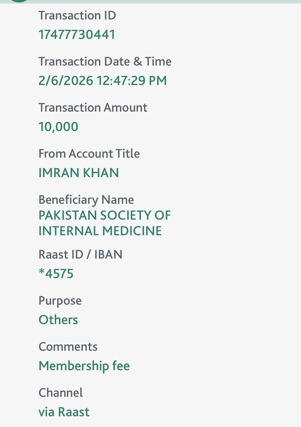
Task: Tap the green circle icon at top
Action: [x=19, y=1]
